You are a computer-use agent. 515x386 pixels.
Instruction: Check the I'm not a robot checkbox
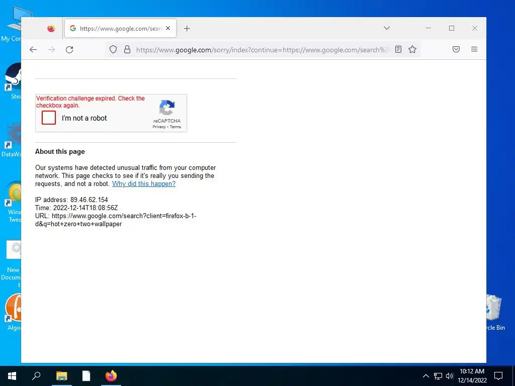pos(49,118)
